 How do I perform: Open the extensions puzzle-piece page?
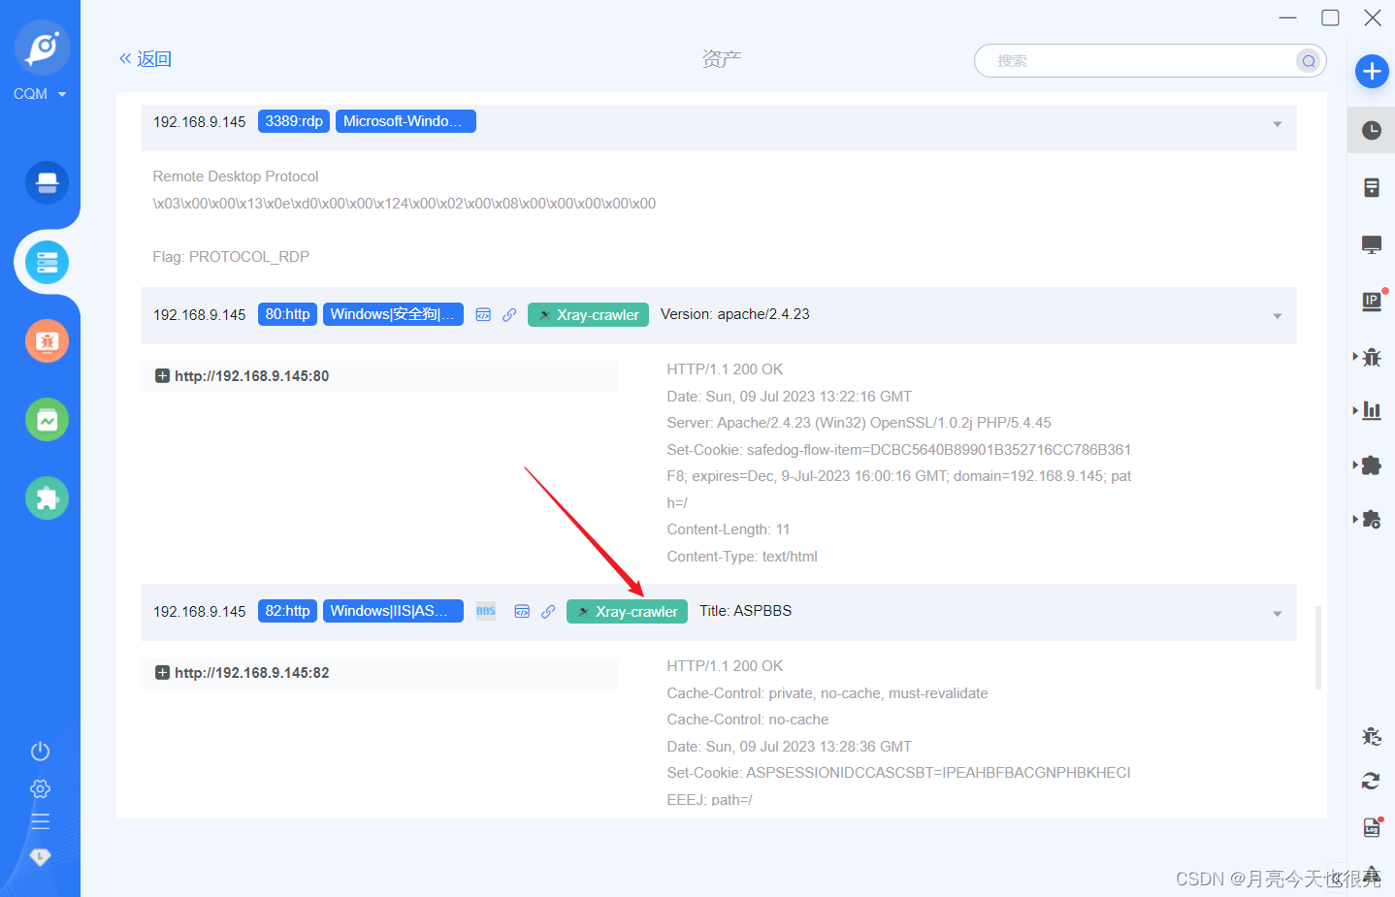pyautogui.click(x=47, y=498)
